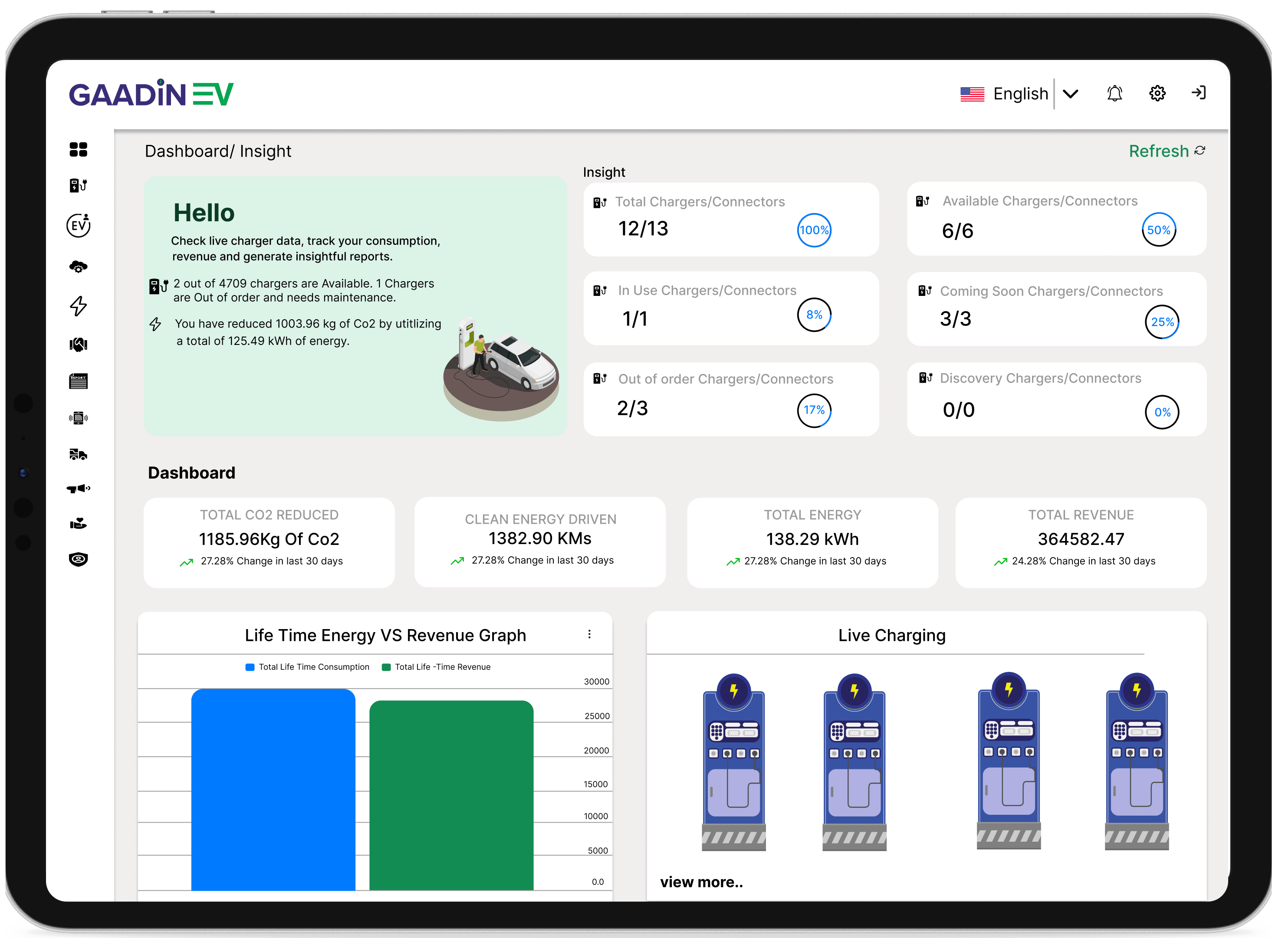The width and height of the screenshot is (1272, 938).
Task: Click the Dashboard/ Insight breadcrumb
Action: click(x=218, y=151)
